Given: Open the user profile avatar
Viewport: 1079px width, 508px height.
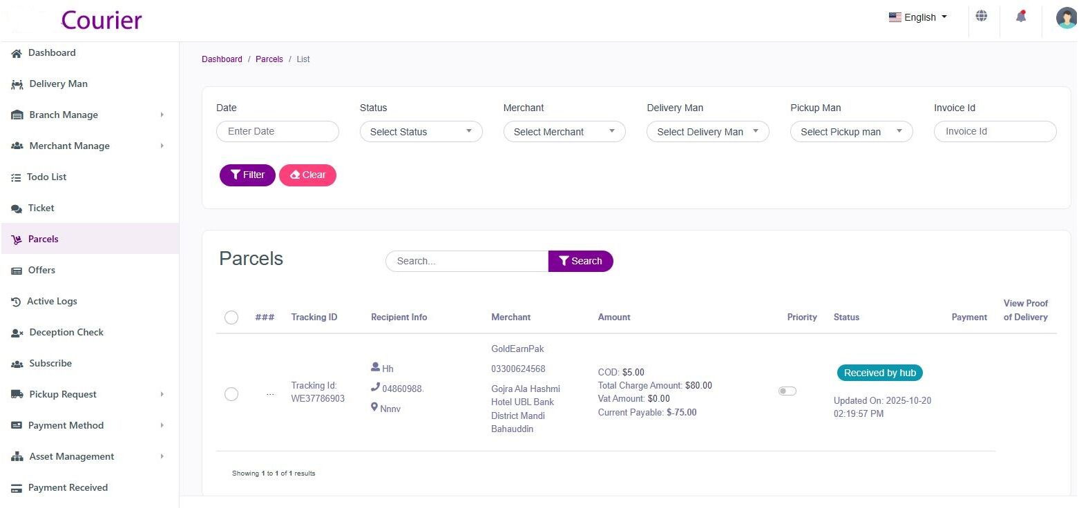Looking at the screenshot, I should click(1067, 18).
